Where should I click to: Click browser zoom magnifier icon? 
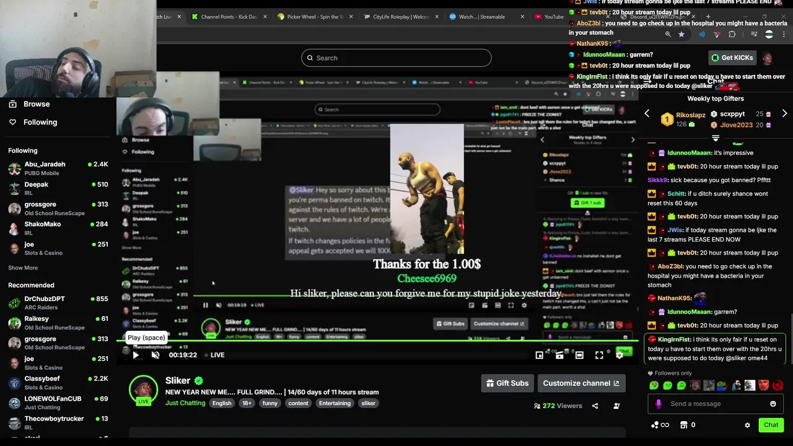click(x=668, y=34)
